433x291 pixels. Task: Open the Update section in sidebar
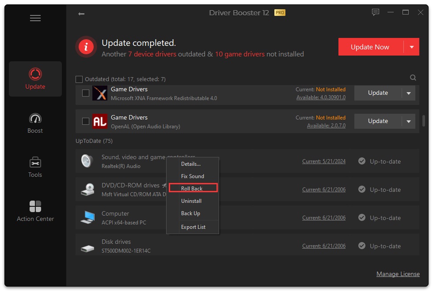tap(35, 79)
